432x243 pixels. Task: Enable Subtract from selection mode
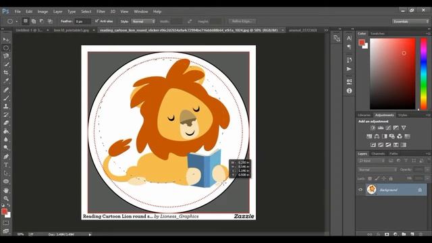pos(42,21)
